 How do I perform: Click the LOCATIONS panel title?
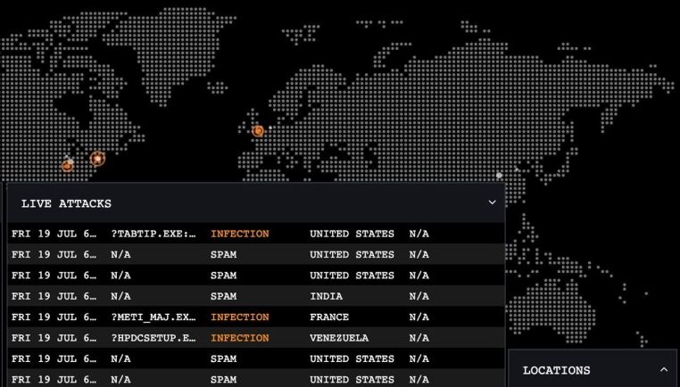pyautogui.click(x=556, y=370)
